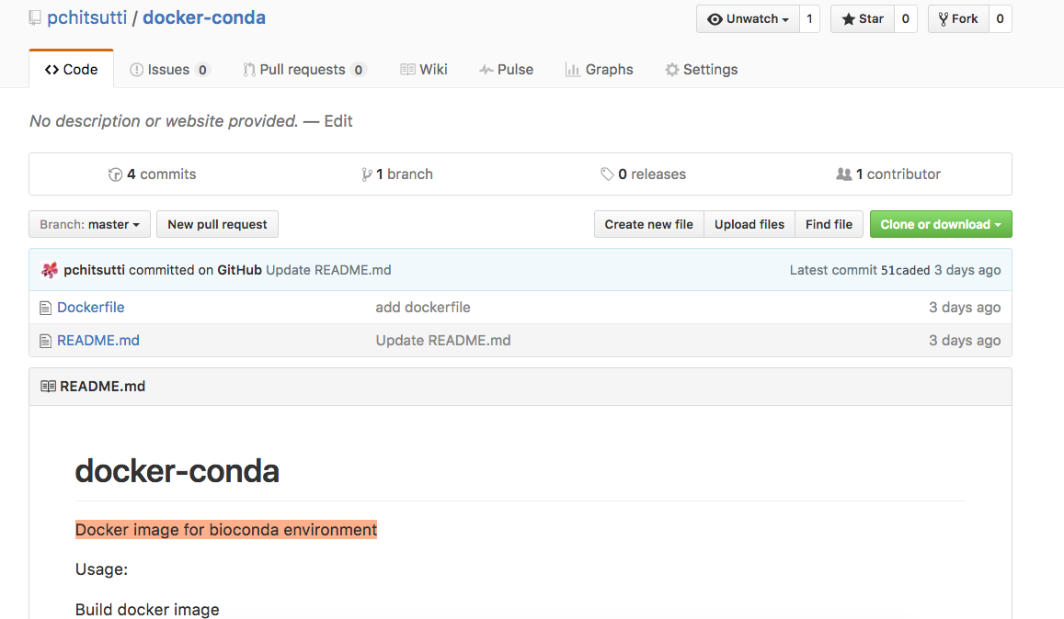Image resolution: width=1064 pixels, height=619 pixels.
Task: Click the book icon on Wiki tab
Action: coord(407,69)
